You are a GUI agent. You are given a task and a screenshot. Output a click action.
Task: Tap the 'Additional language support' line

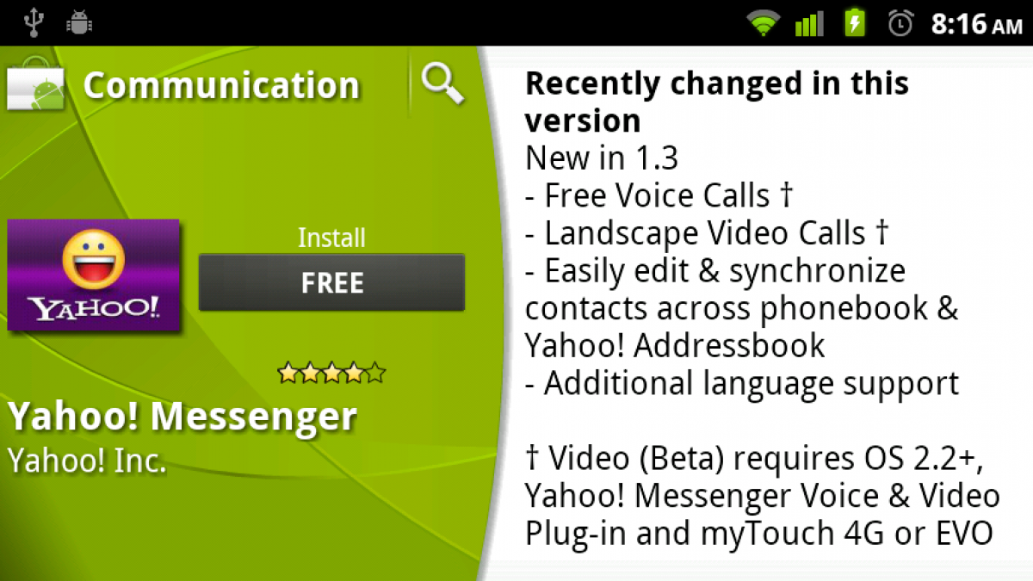(x=742, y=382)
